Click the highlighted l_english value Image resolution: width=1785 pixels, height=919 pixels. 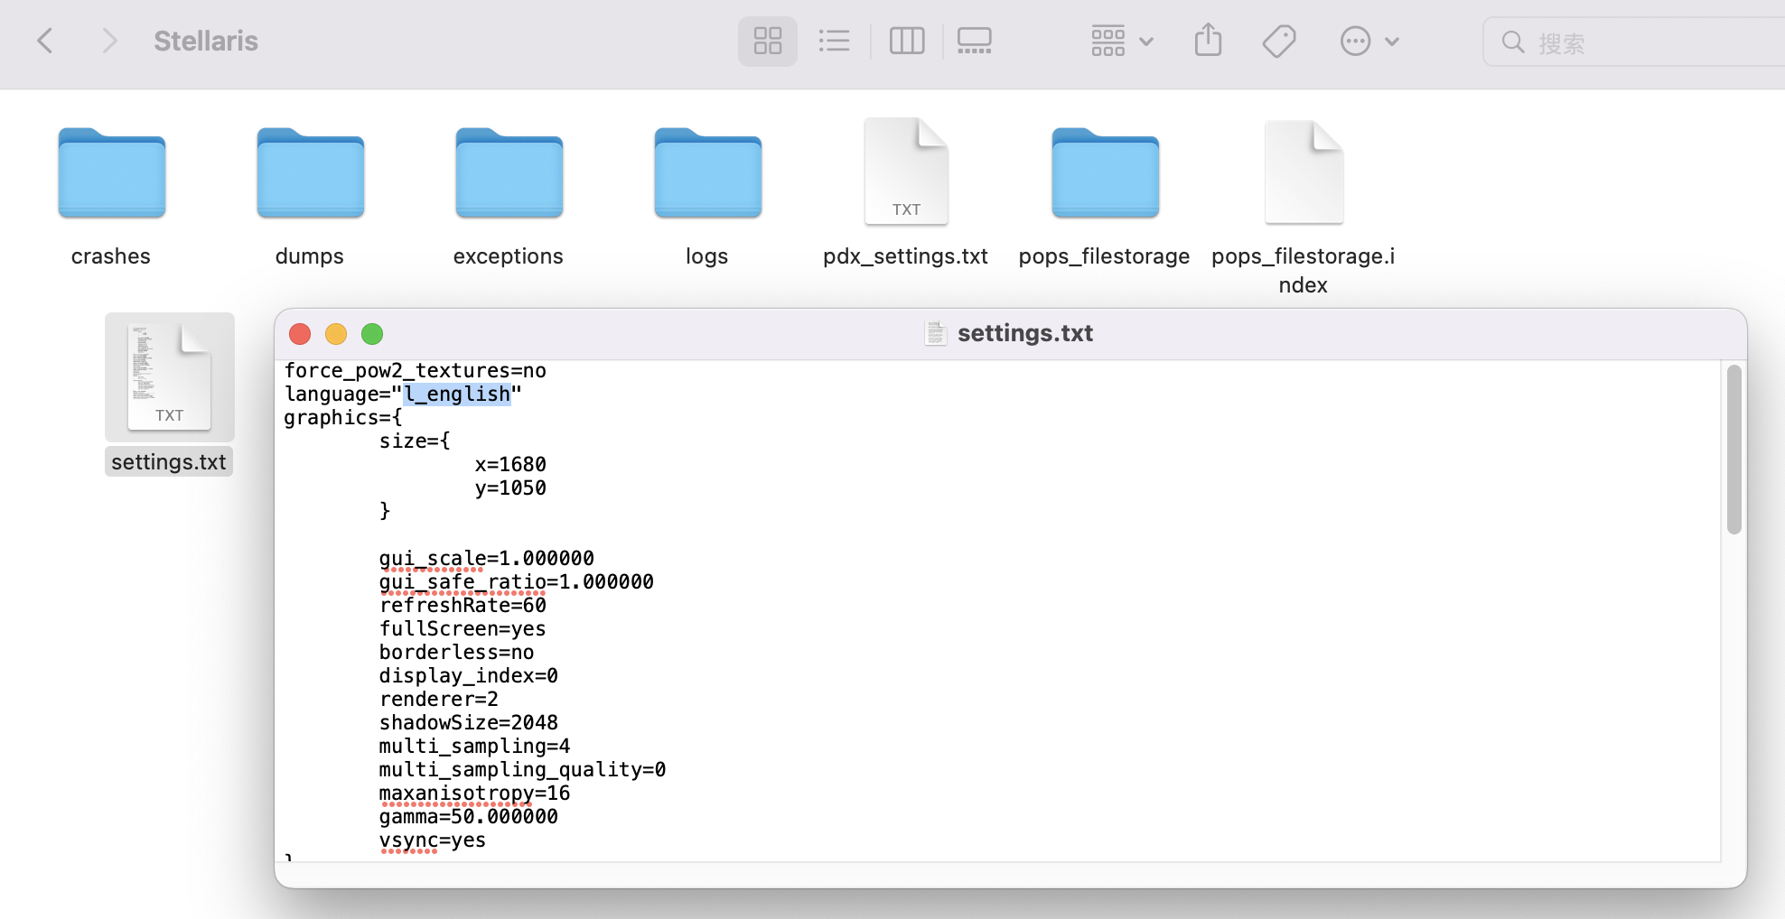click(x=457, y=395)
